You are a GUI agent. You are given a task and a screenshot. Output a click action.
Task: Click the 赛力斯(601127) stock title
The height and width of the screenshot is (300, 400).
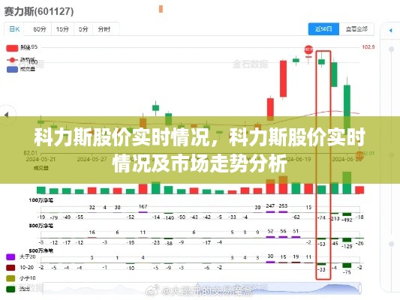(39, 11)
